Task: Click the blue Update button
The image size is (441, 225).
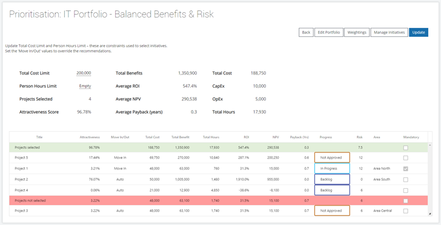Action: pyautogui.click(x=419, y=32)
